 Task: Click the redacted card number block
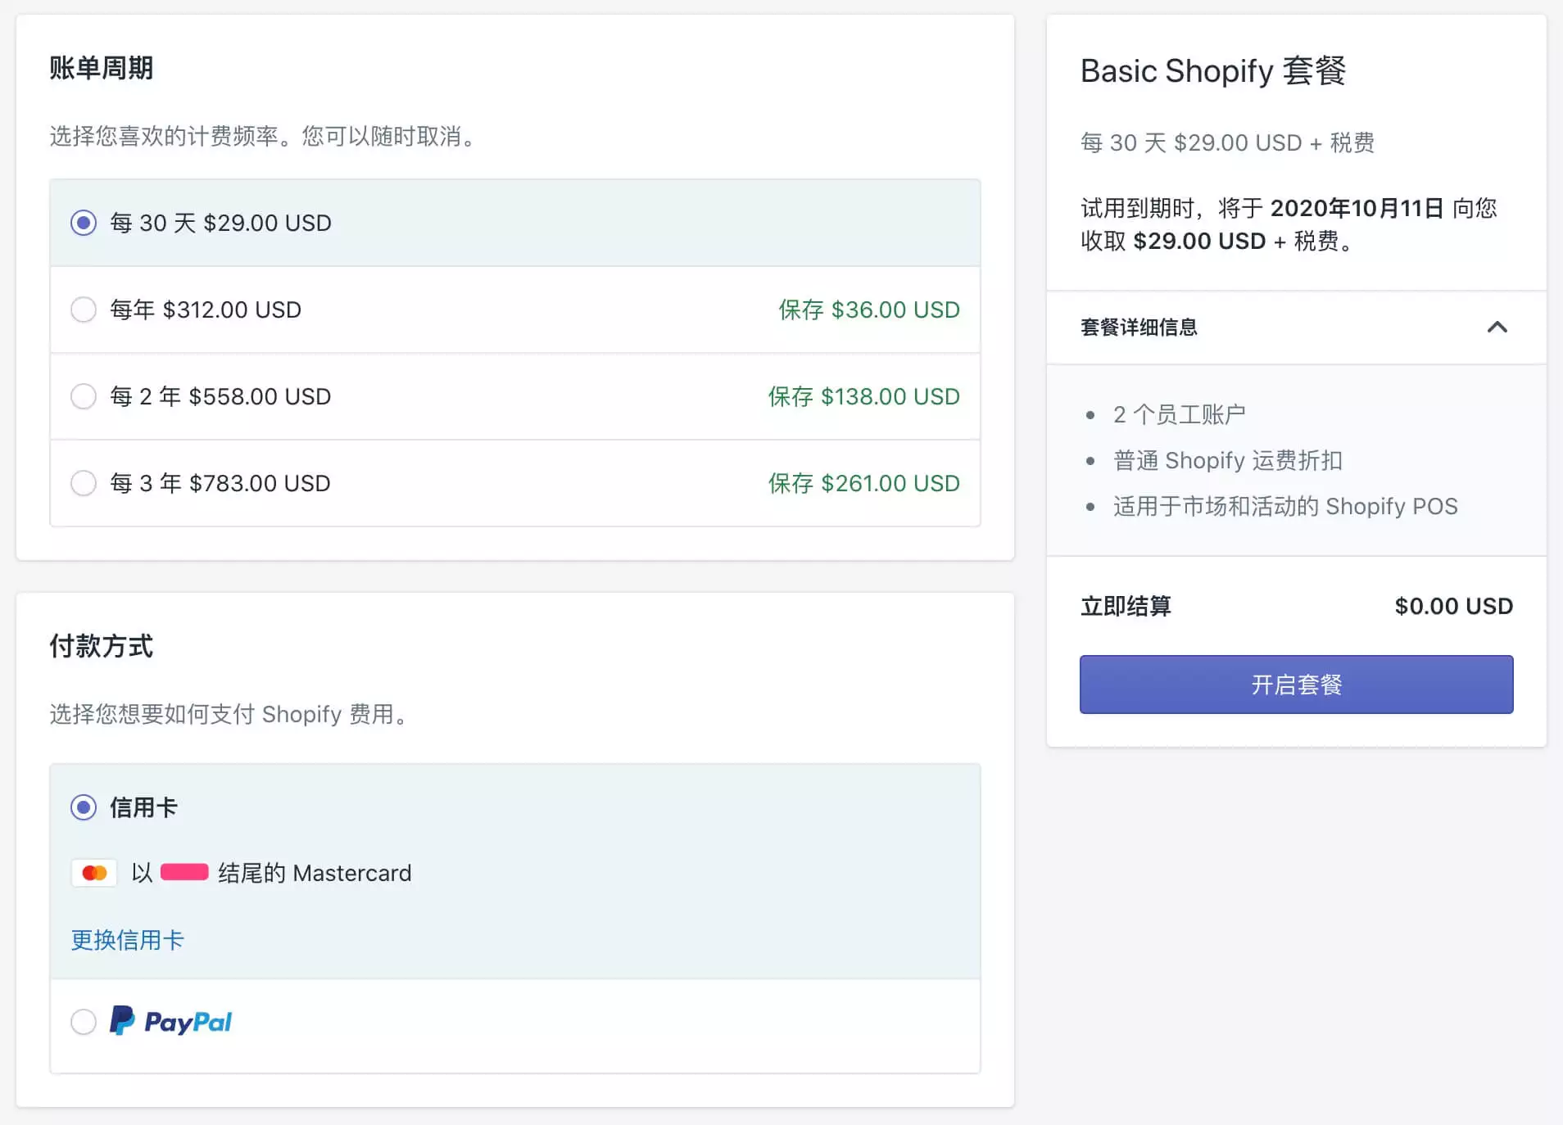pos(184,872)
